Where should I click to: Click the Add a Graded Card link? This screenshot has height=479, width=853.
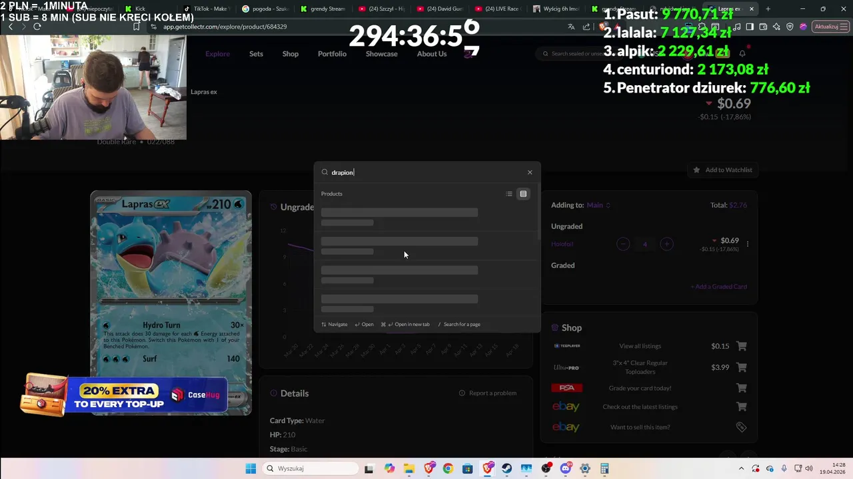tap(718, 287)
